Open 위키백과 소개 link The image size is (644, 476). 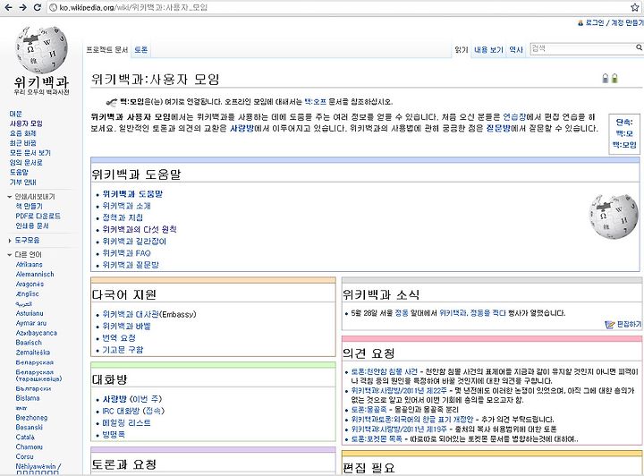[126, 206]
